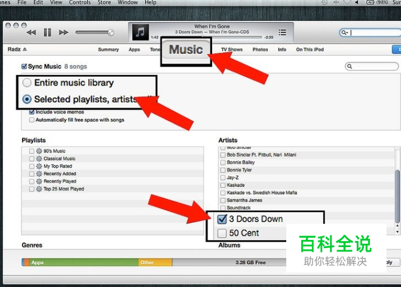Image resolution: width=401 pixels, height=287 pixels.
Task: Check the Recently Played playlist
Action: point(31,181)
